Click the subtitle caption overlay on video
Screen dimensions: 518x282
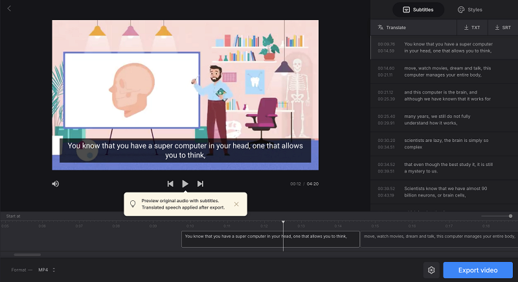click(185, 150)
